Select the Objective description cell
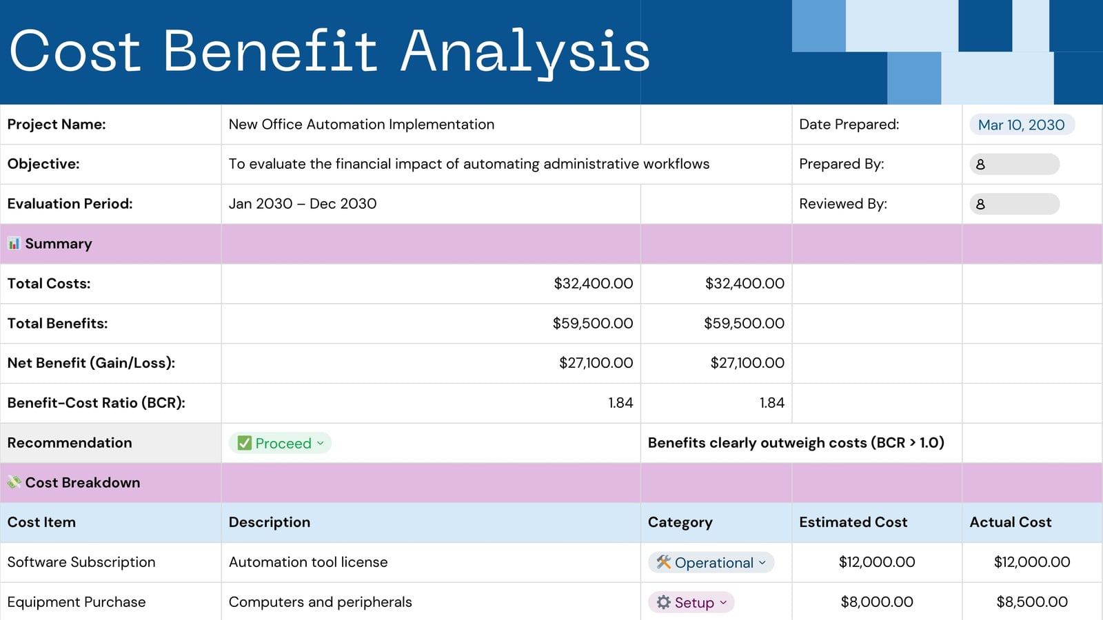Image resolution: width=1103 pixels, height=620 pixels. pos(507,164)
